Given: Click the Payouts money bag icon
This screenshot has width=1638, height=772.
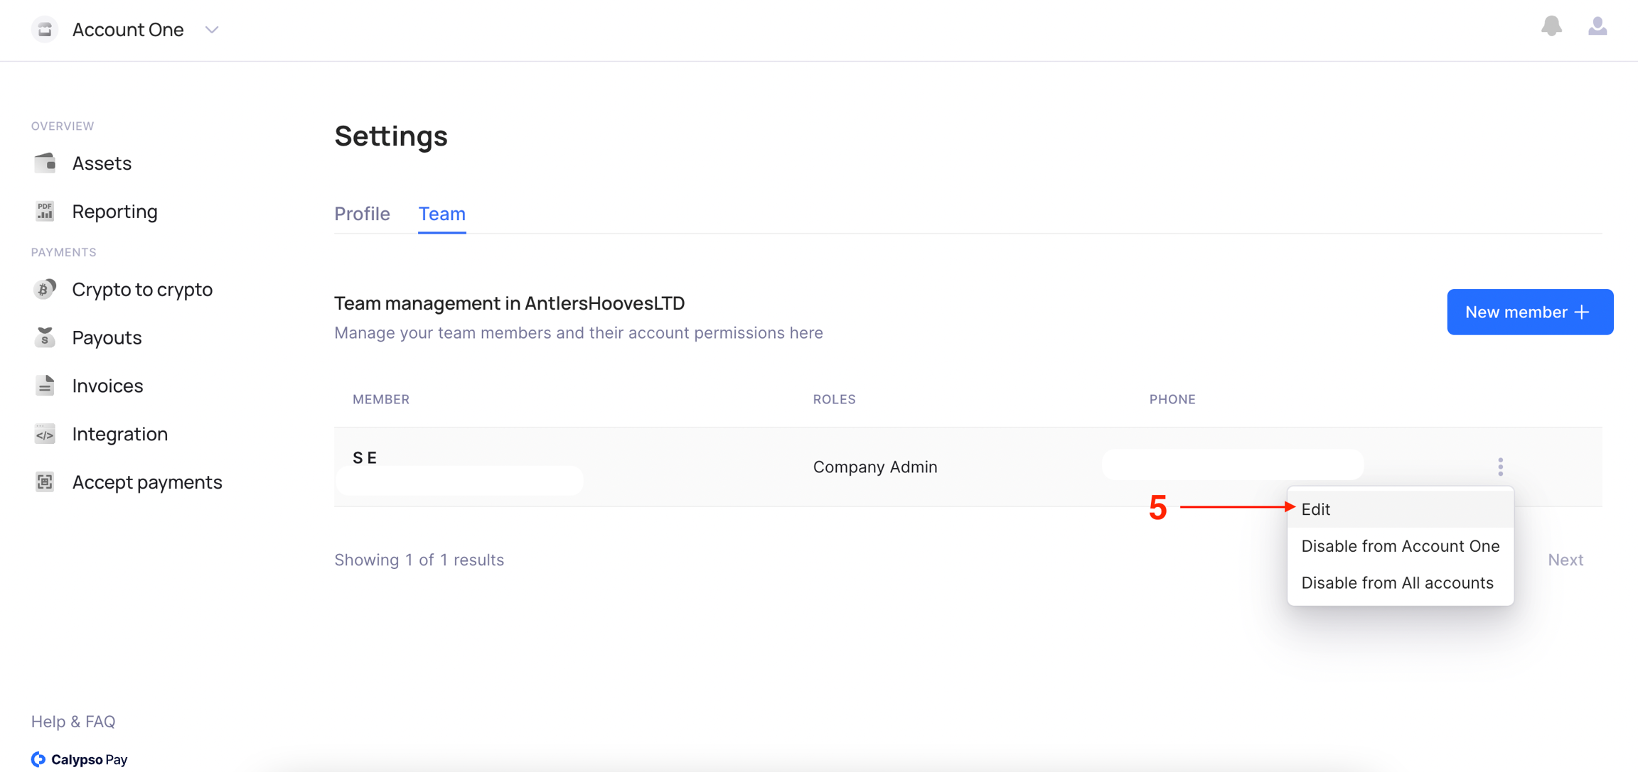Looking at the screenshot, I should [45, 337].
